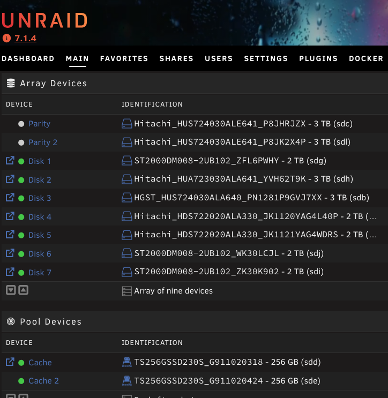Spin down all array disks with down-arrow button
The image size is (388, 398).
11,290
